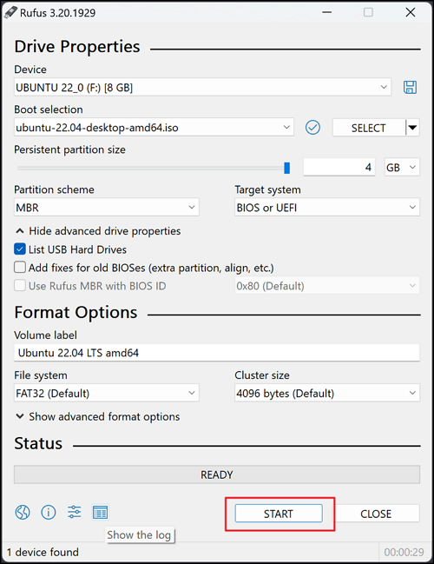Viewport: 434px width, 564px height.
Task: Click the Rufus USB icon in title bar
Action: [10, 12]
